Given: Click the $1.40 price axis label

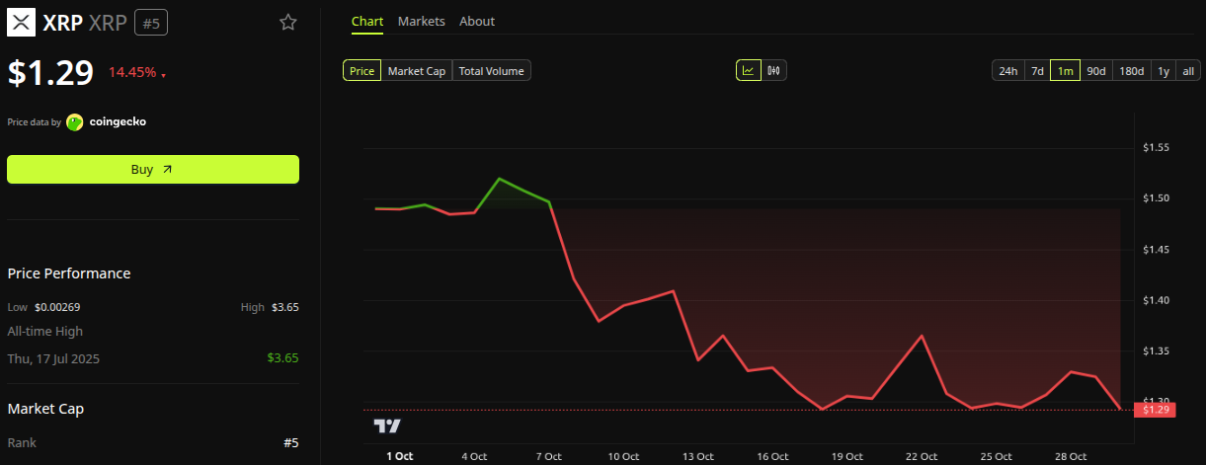Looking at the screenshot, I should 1156,300.
